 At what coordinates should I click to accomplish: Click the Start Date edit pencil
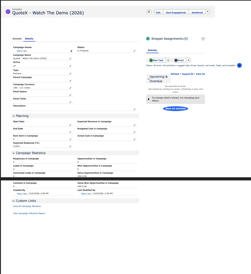pos(70,125)
